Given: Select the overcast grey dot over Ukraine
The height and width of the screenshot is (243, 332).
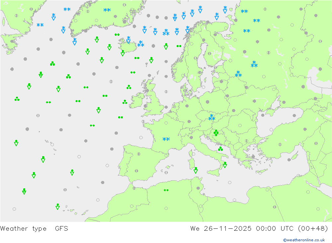Looking at the screenshot, I should [x=254, y=101].
